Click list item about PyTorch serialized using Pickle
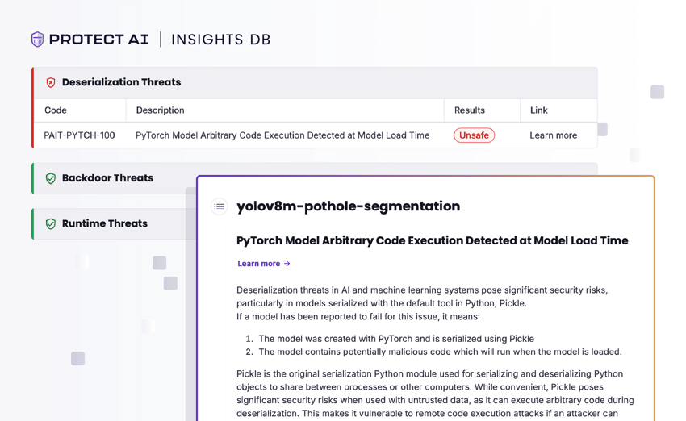Viewport: 686px width, 421px height. pyautogui.click(x=396, y=339)
